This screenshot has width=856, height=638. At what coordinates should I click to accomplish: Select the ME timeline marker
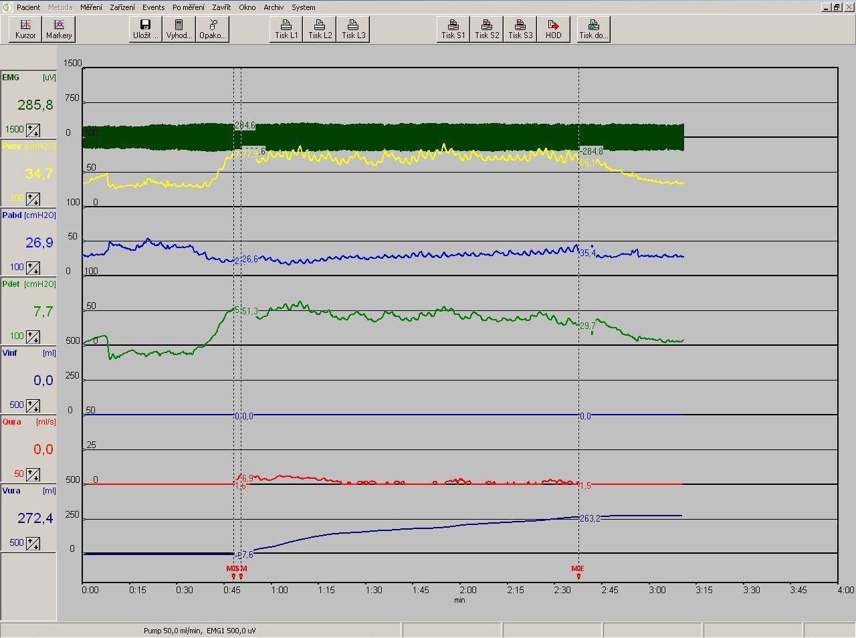click(578, 572)
